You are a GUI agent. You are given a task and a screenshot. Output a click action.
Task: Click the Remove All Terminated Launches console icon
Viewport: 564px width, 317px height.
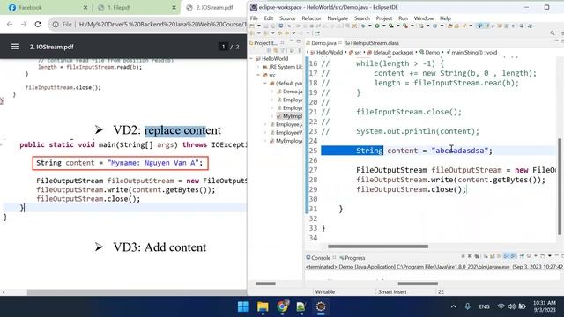(477, 256)
